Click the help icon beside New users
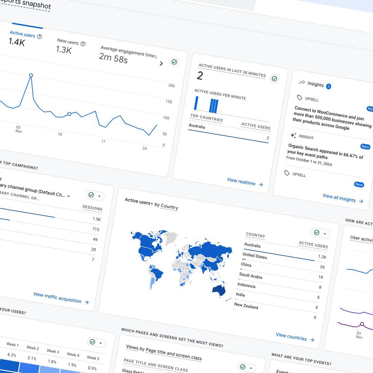Image resolution: width=373 pixels, height=373 pixels. point(83,44)
